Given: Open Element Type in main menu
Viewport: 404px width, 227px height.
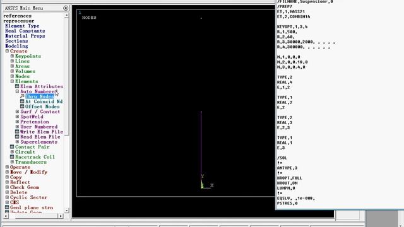Looking at the screenshot, I should (x=22, y=26).
